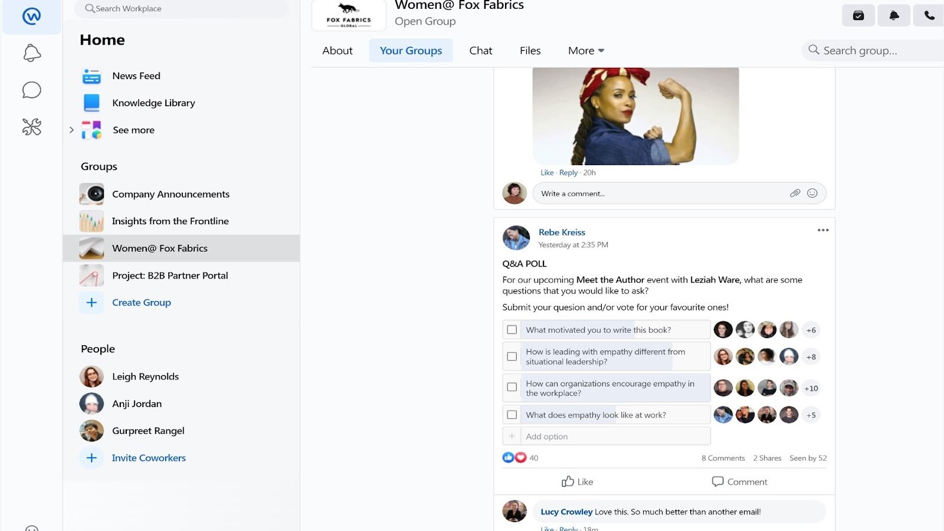Click the +10 voters badge

[x=811, y=388]
